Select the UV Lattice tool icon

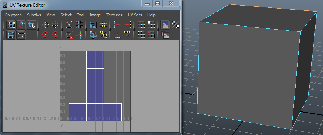pos(11,25)
